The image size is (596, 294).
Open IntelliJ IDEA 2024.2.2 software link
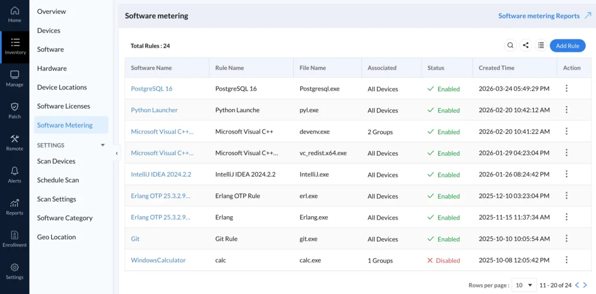[161, 174]
